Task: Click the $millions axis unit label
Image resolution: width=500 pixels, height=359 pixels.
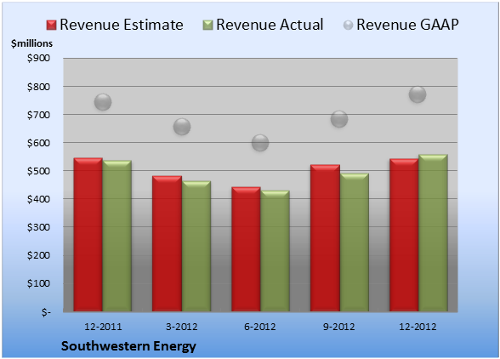Action: click(x=31, y=43)
